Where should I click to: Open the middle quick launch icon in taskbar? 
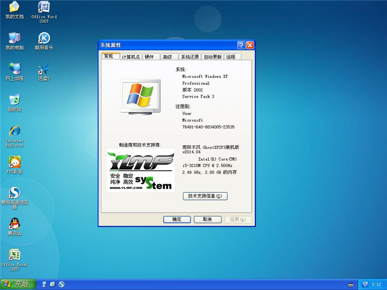click(53, 284)
